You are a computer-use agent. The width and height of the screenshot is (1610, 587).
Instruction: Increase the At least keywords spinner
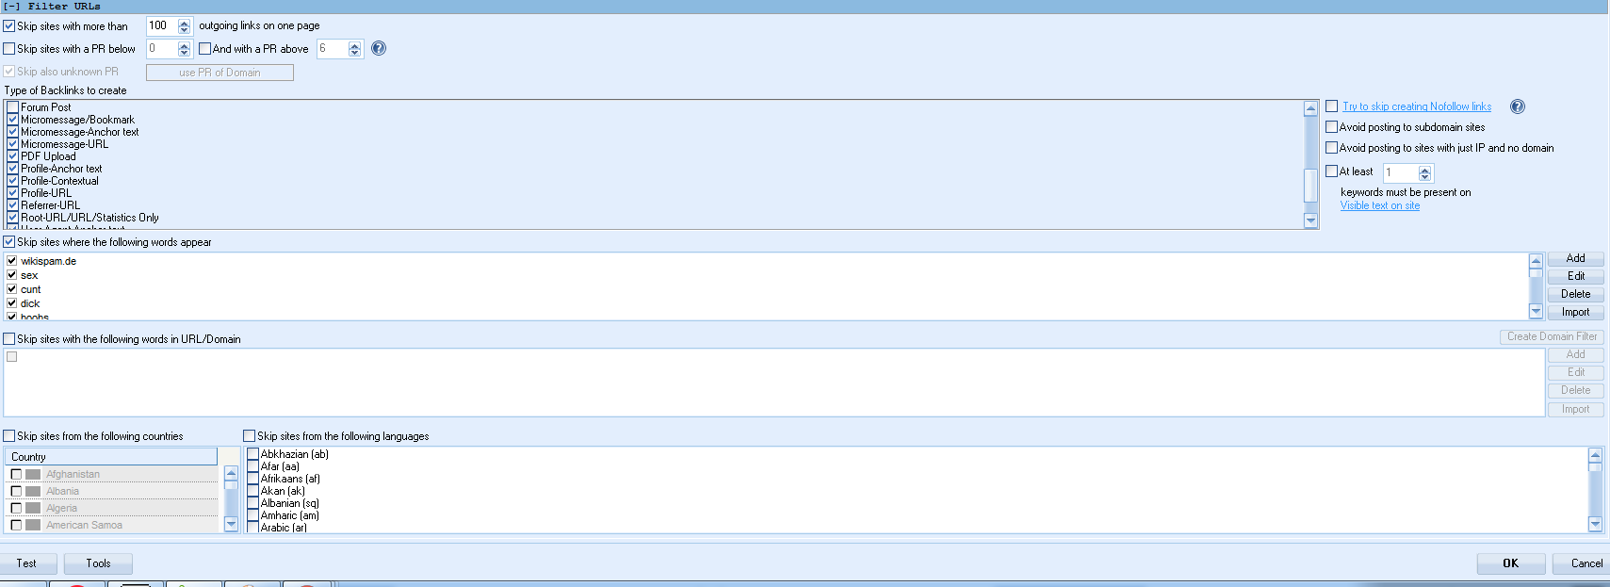pyautogui.click(x=1425, y=170)
